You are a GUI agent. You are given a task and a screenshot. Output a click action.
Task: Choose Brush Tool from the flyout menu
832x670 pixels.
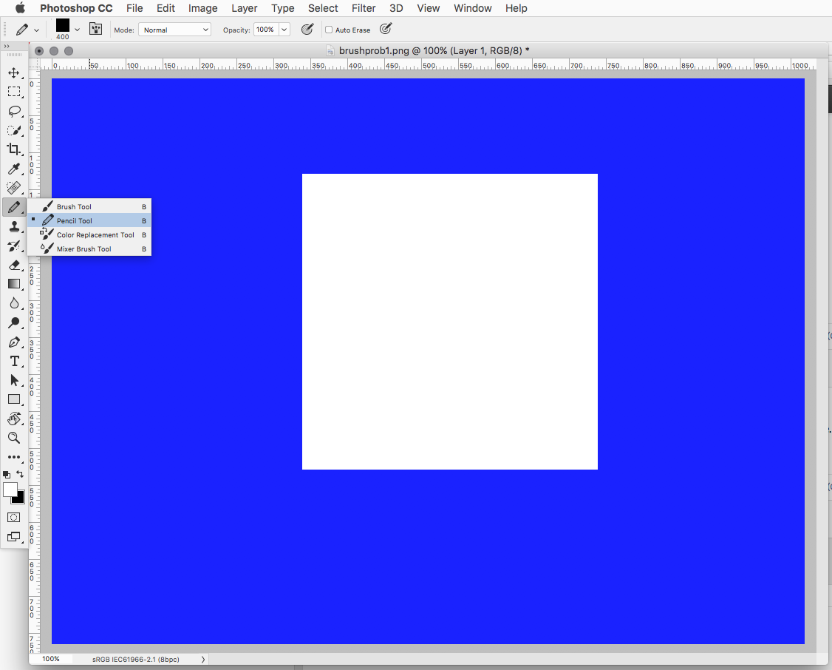pyautogui.click(x=75, y=206)
